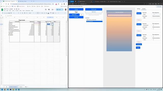The width and height of the screenshot is (163, 91).
Task: Open the font family dropdown
Action: (31, 13)
